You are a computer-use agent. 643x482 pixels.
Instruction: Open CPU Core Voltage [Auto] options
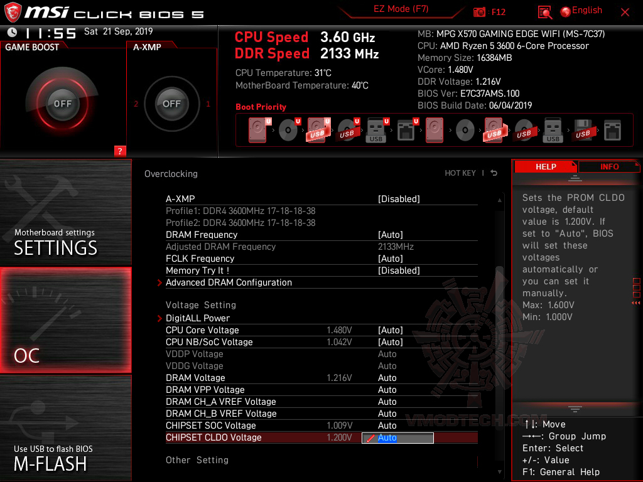390,330
